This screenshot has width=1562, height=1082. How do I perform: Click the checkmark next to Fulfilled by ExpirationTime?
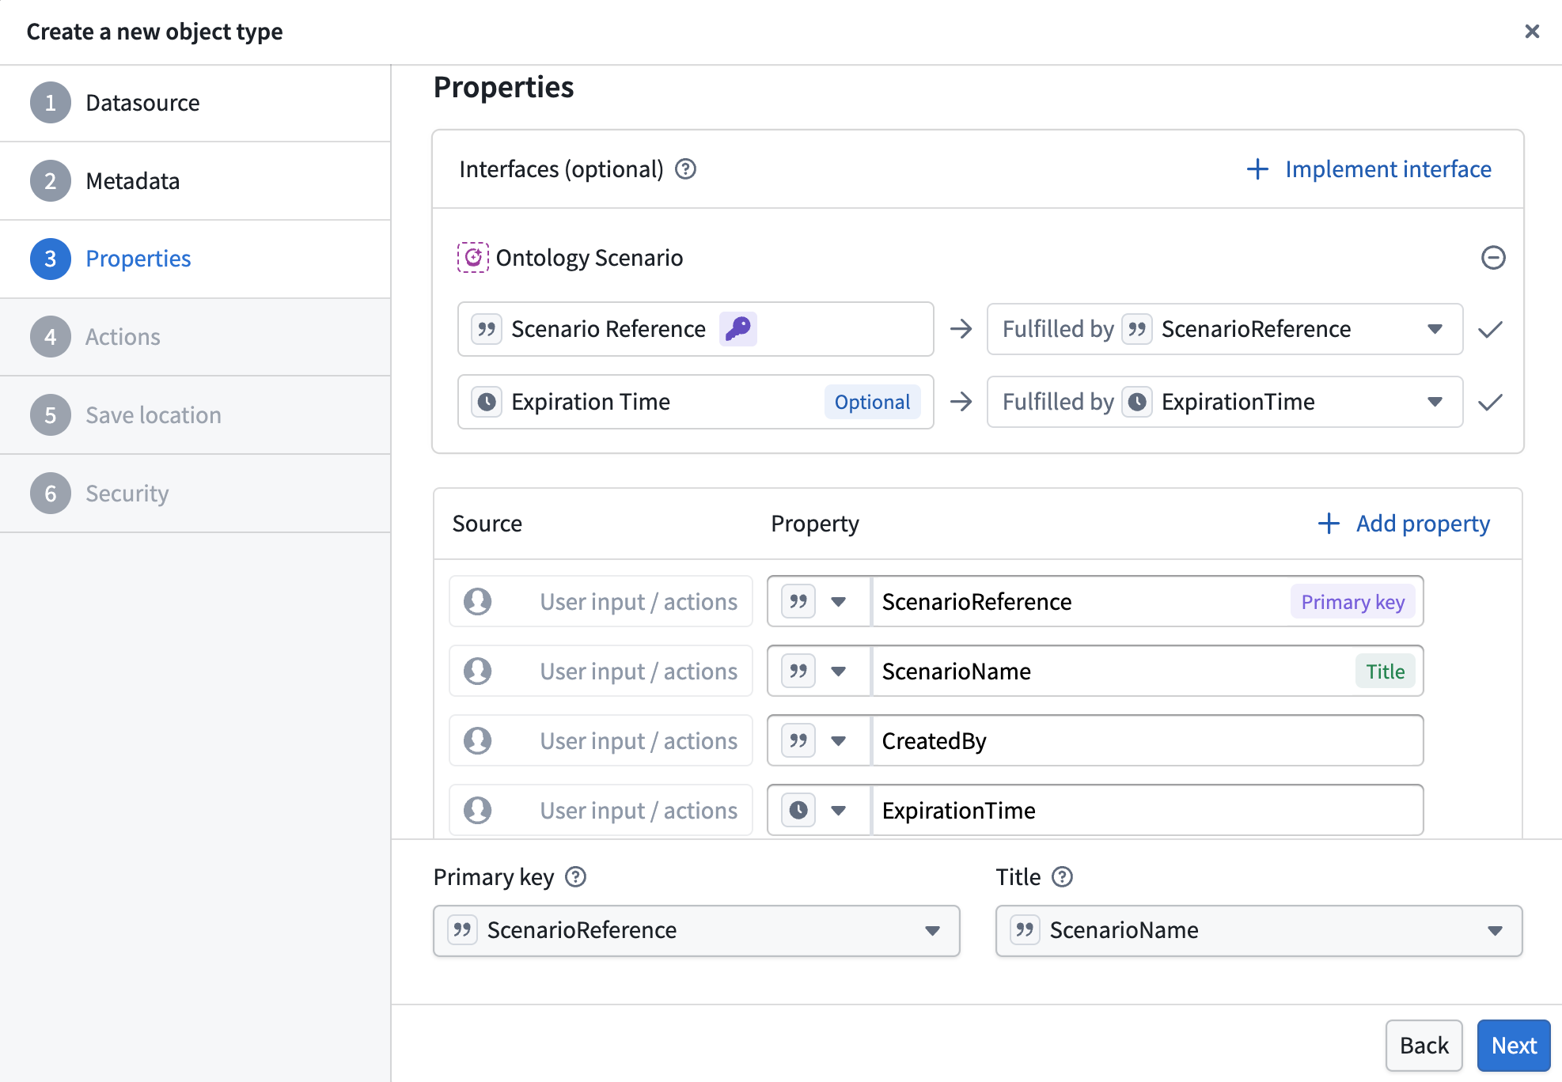(1490, 402)
